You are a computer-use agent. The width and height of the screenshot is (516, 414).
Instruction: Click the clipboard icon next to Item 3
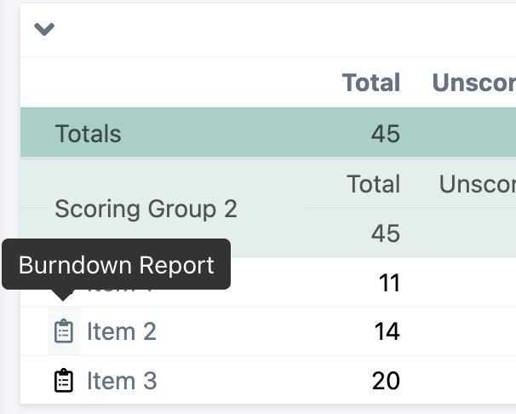63,381
